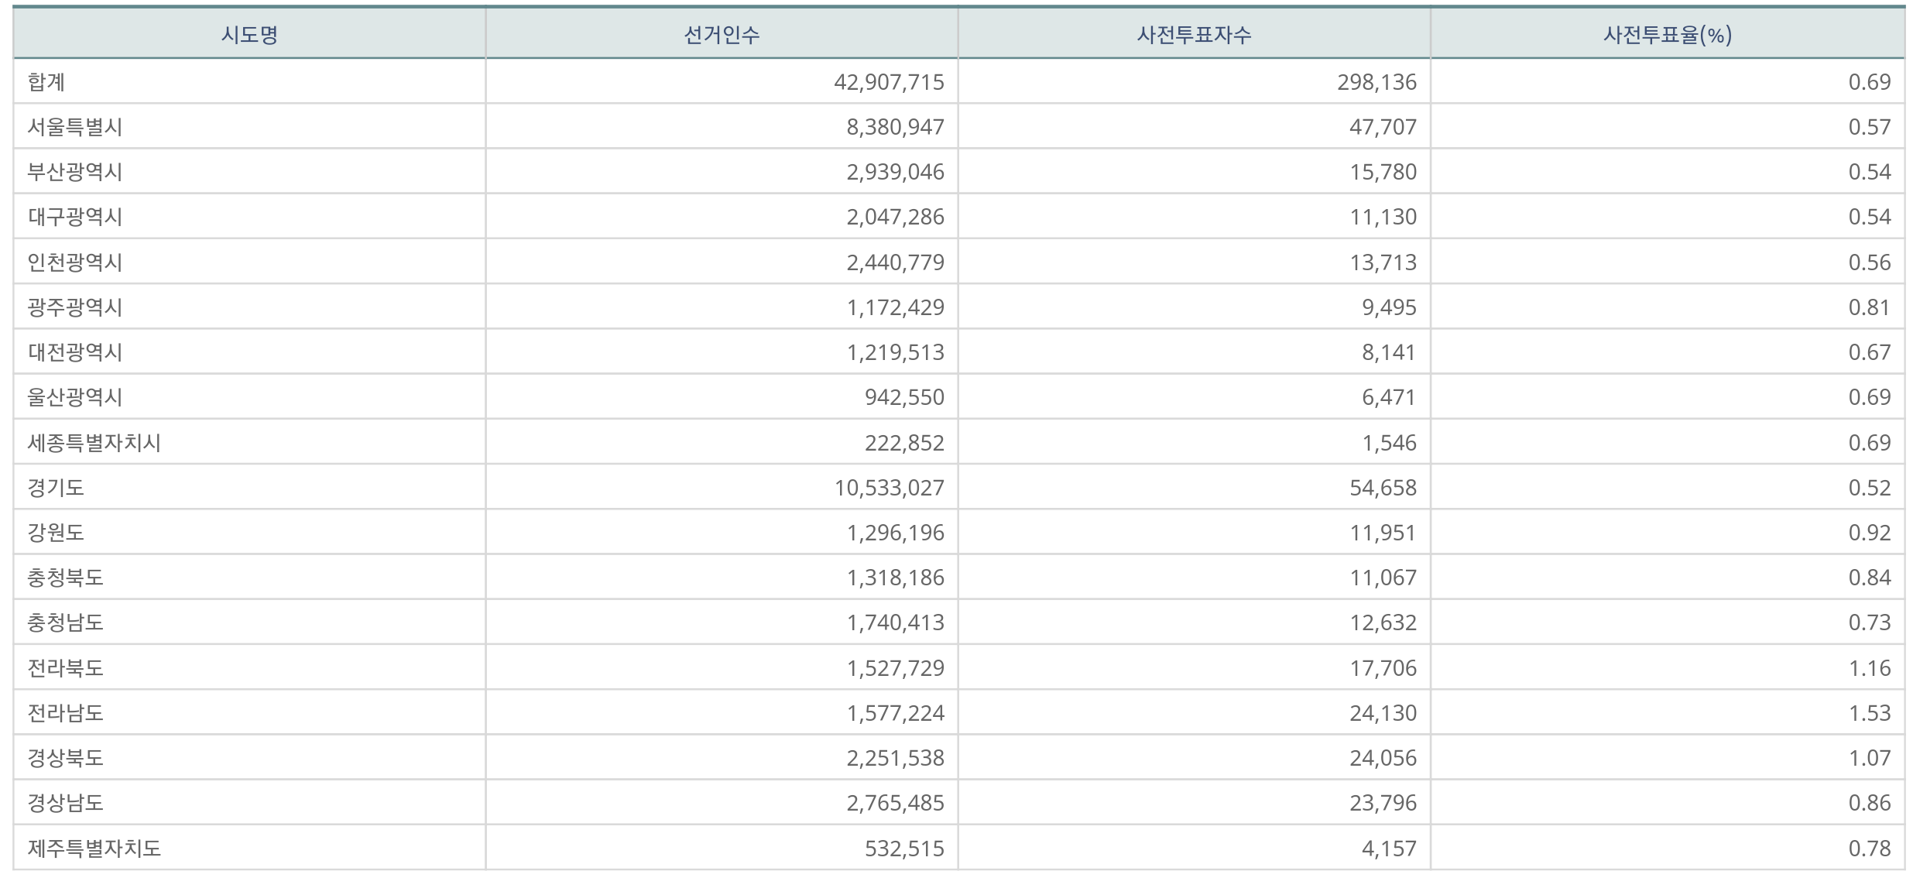Click the 시도명 column header

click(249, 35)
